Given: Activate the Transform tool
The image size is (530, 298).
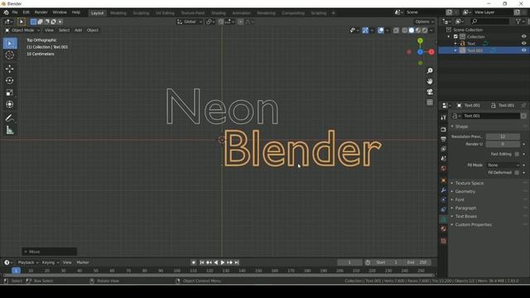Looking at the screenshot, I should tap(10, 104).
